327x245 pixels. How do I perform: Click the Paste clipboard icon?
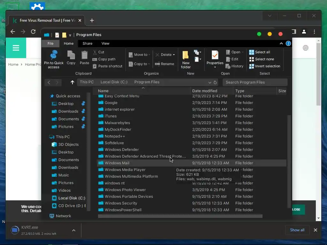click(x=84, y=55)
